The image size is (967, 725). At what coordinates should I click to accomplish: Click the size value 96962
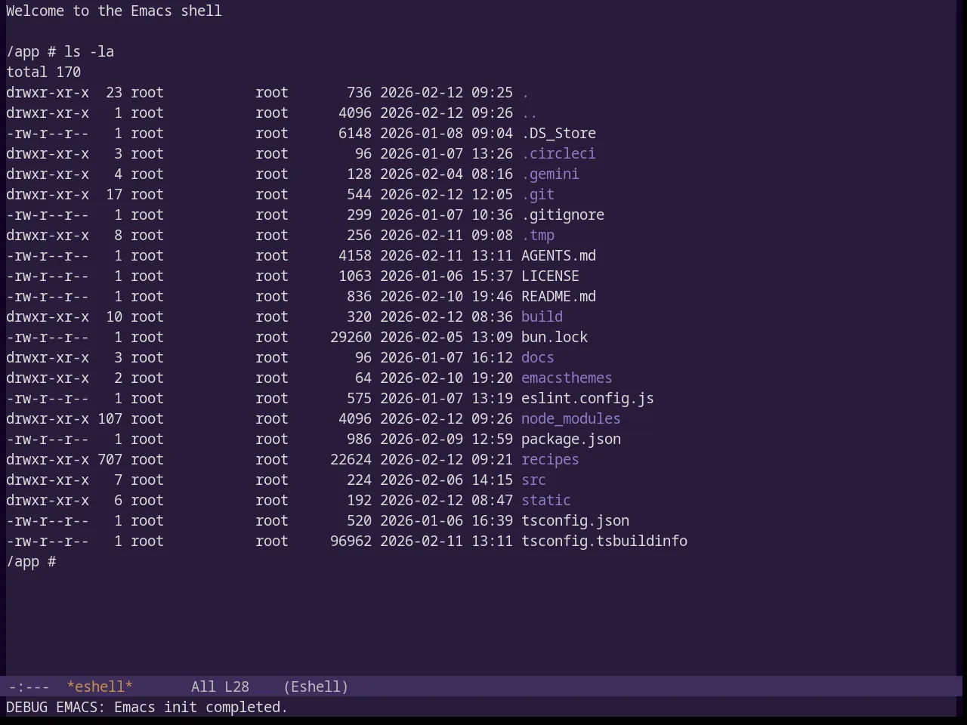tap(351, 541)
